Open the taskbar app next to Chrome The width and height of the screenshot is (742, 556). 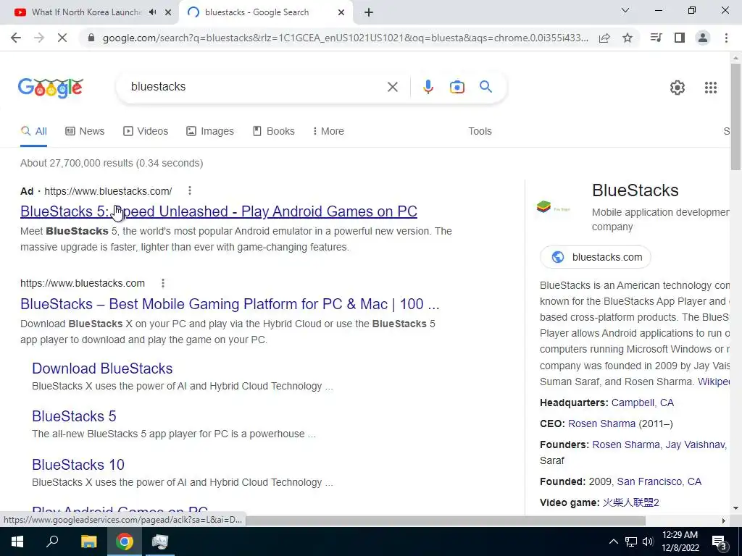pos(160,542)
